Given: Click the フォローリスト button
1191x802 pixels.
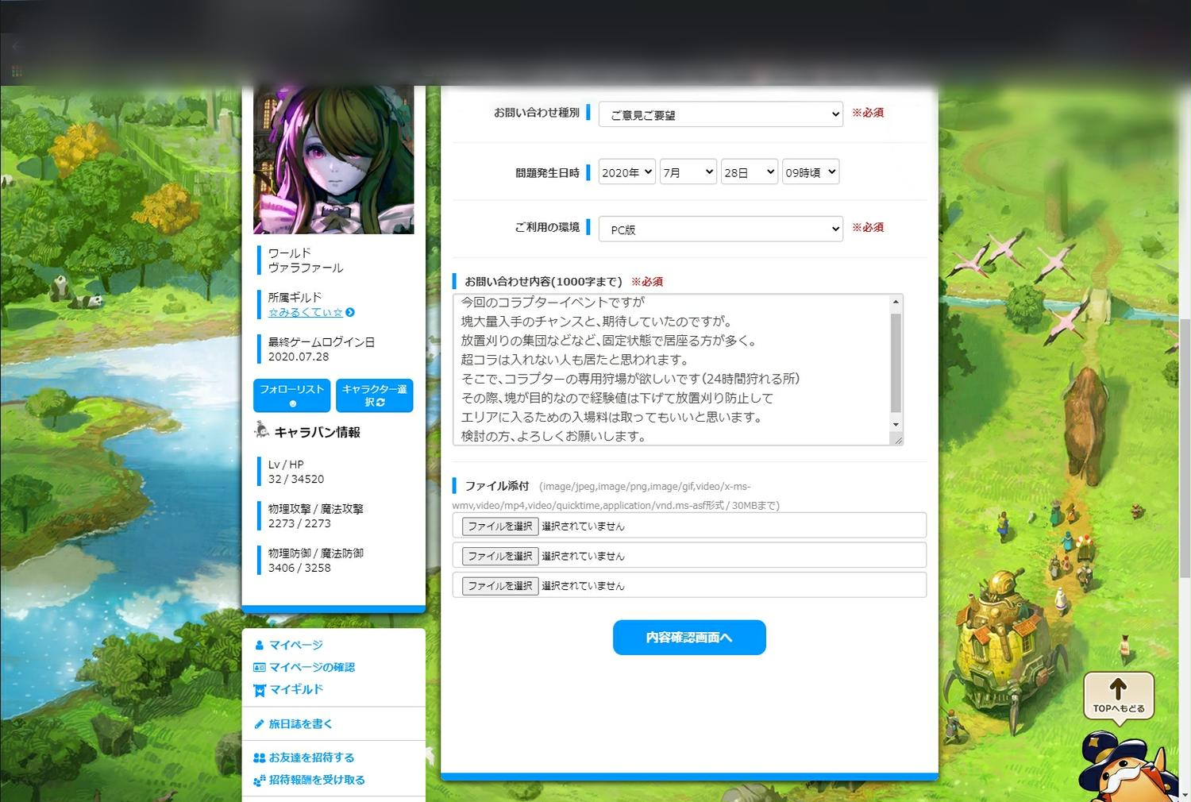Looking at the screenshot, I should [x=292, y=395].
